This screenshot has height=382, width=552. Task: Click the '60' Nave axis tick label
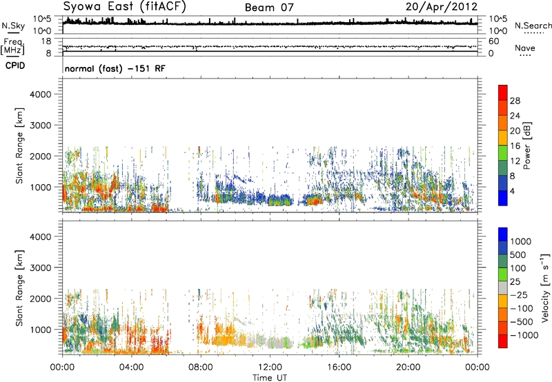[x=493, y=41]
